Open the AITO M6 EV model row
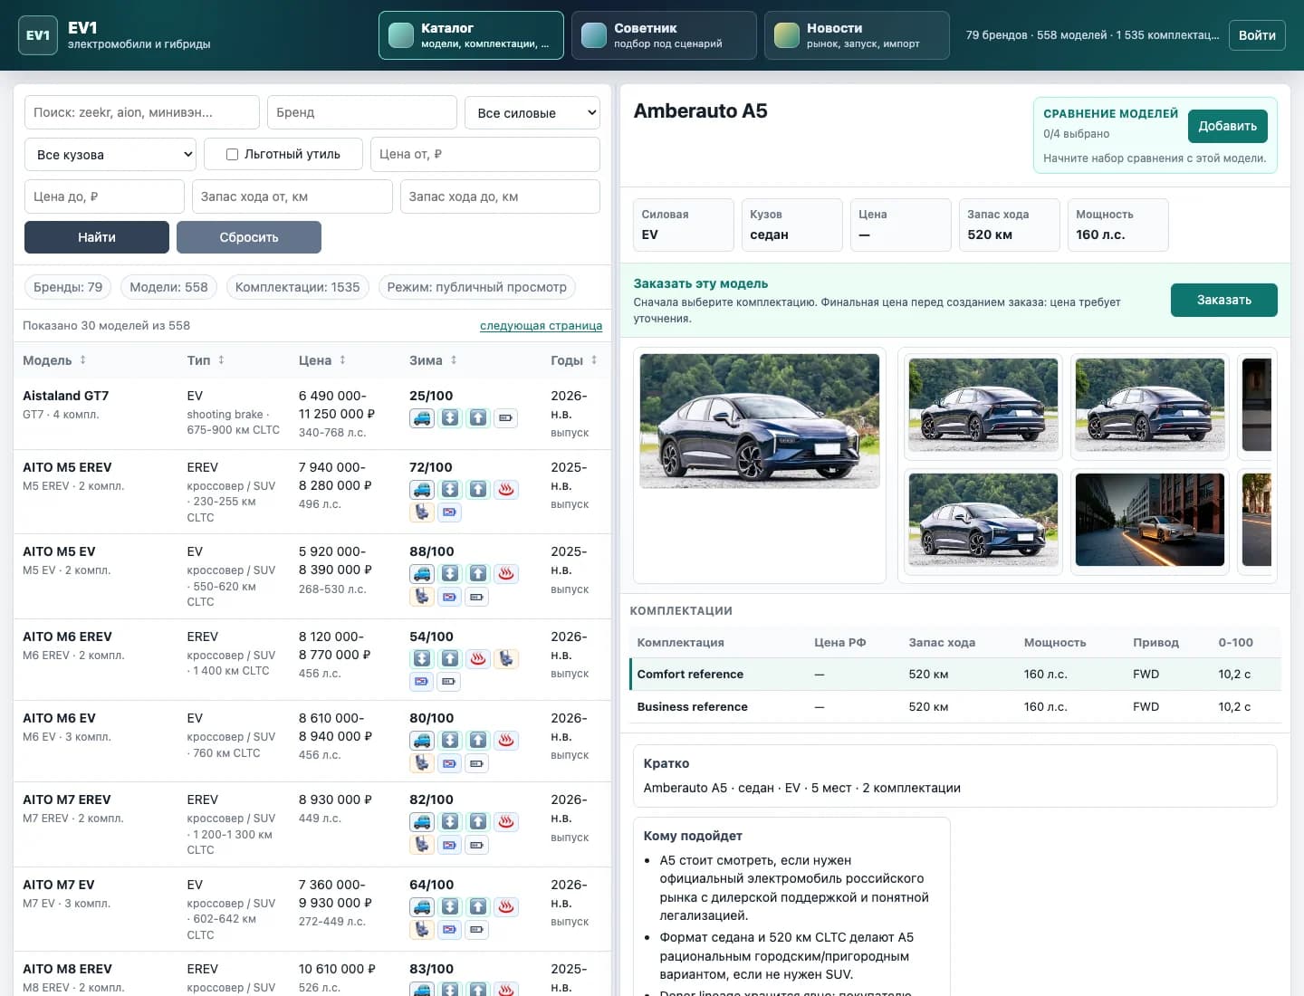Screen dimensions: 1304x996 point(312,741)
